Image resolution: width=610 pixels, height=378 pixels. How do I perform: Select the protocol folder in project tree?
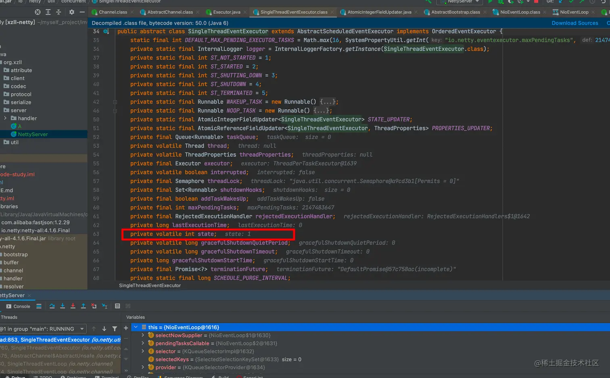click(x=21, y=94)
